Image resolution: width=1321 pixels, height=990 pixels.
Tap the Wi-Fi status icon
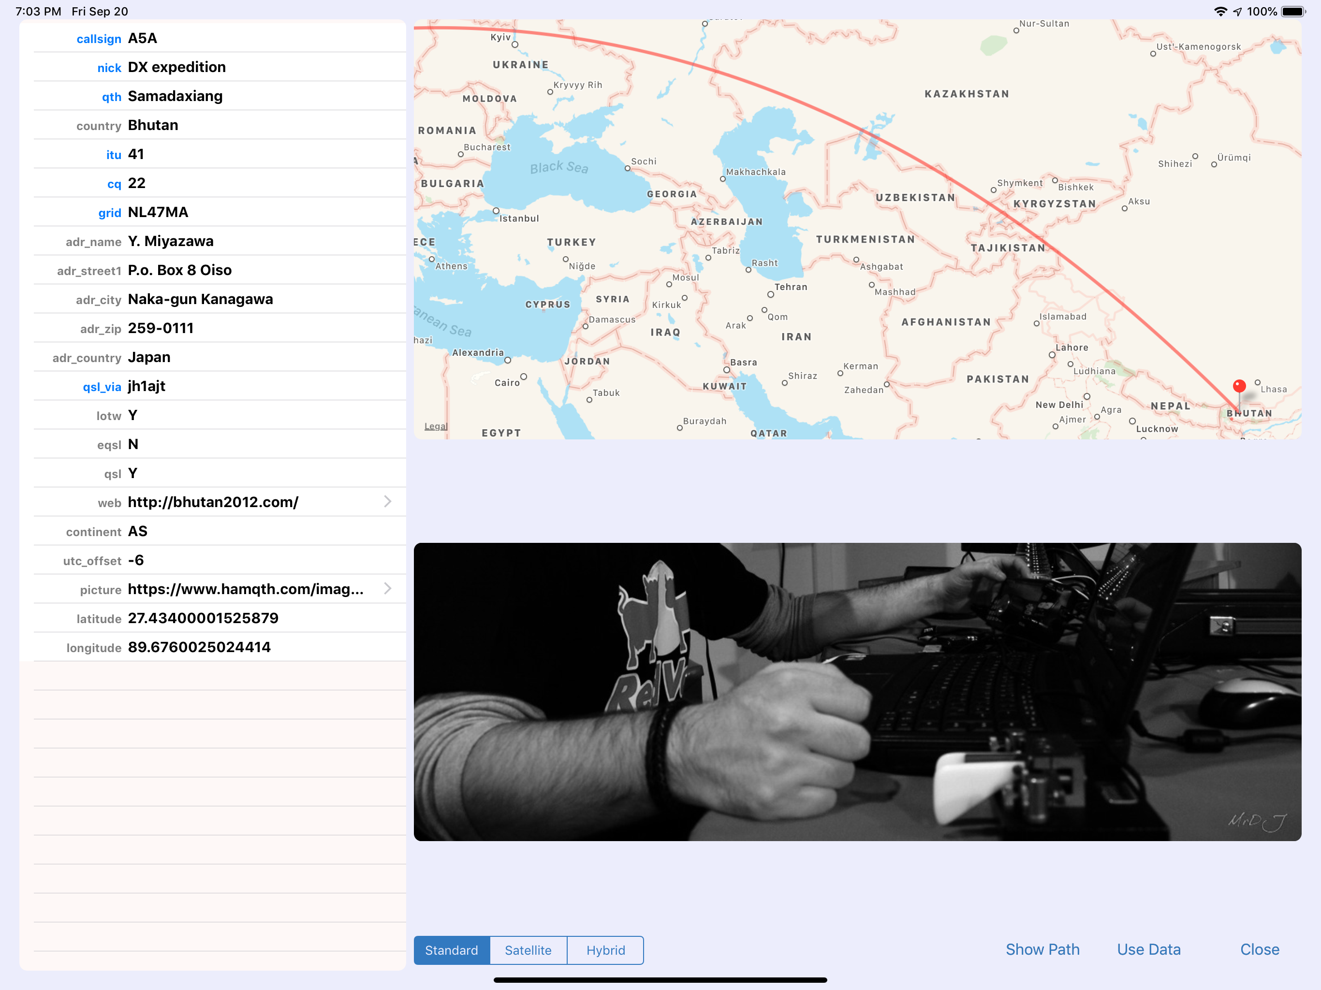tap(1220, 11)
